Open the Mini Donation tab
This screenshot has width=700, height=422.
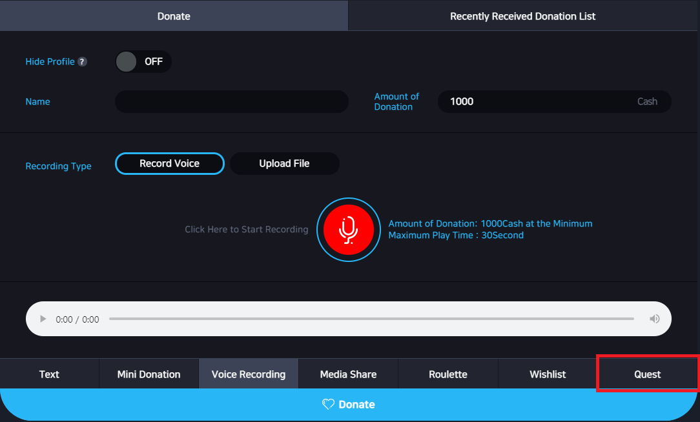(x=149, y=374)
